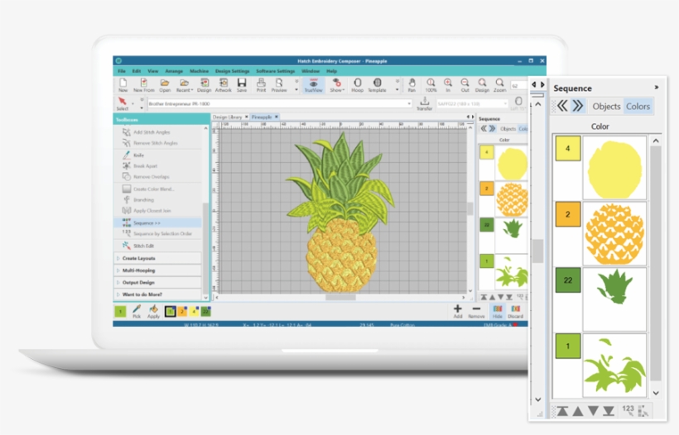Click the zoom factor input field
The height and width of the screenshot is (435, 679).
[x=519, y=86]
